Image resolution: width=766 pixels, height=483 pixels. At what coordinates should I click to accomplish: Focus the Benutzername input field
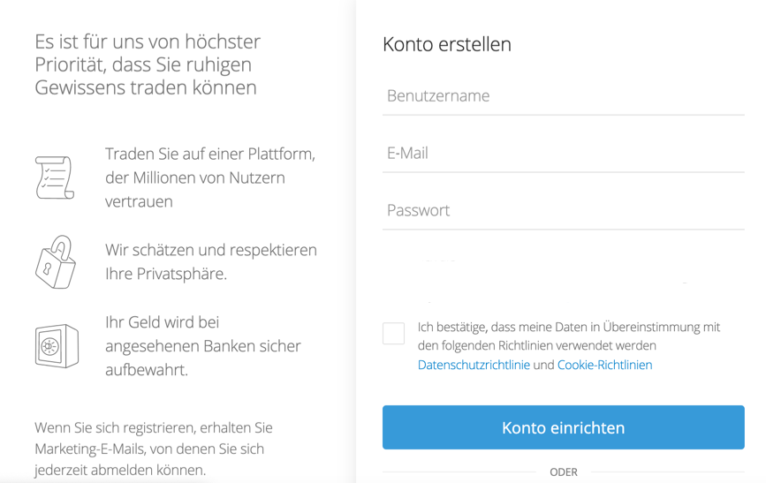point(563,96)
